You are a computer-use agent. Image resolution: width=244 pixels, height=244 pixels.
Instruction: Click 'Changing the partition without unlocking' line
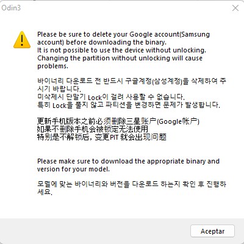pyautogui.click(x=120, y=58)
